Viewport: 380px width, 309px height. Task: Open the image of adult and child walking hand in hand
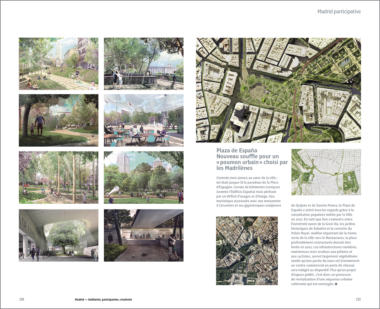[59, 121]
